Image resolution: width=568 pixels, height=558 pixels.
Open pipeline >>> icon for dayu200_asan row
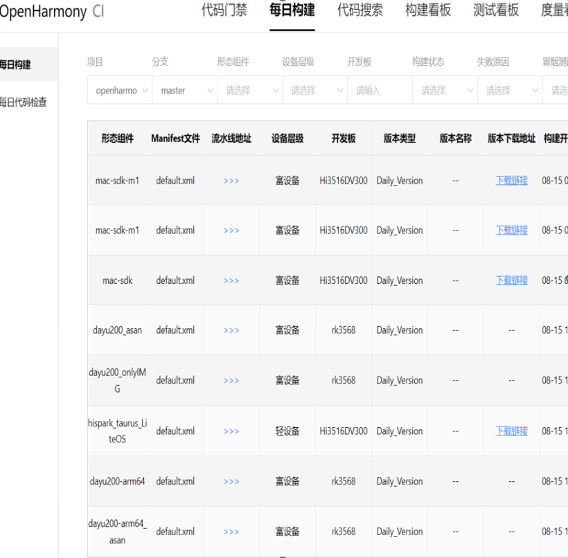click(x=231, y=330)
